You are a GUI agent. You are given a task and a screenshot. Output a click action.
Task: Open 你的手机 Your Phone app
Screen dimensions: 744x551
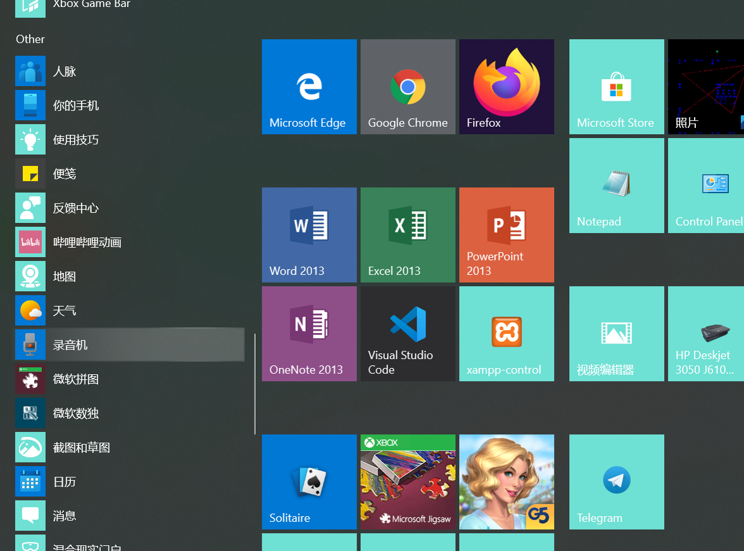(x=130, y=105)
